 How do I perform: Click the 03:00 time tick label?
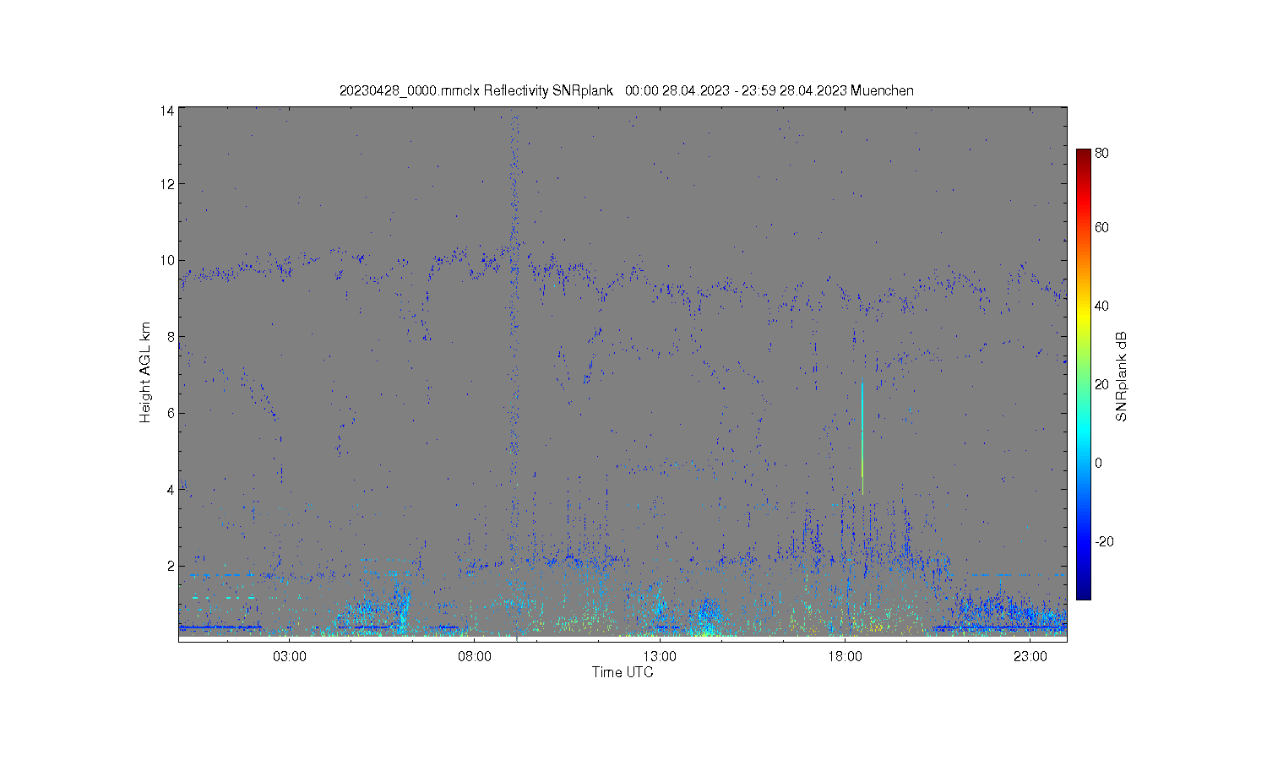tap(290, 656)
